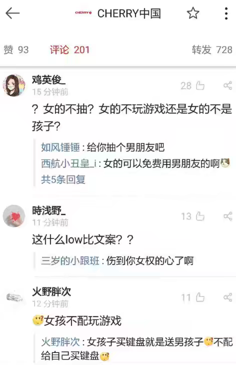This screenshot has height=365, width=236.
Task: Share the comment by 鸡英俊_
Action: point(227,85)
